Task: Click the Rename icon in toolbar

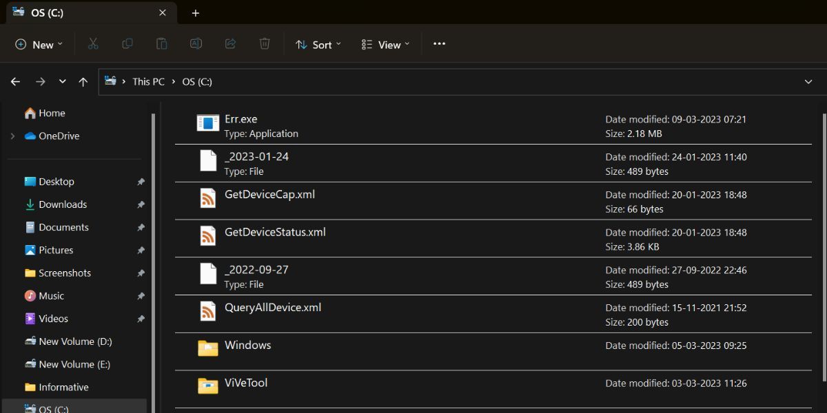Action: (196, 44)
